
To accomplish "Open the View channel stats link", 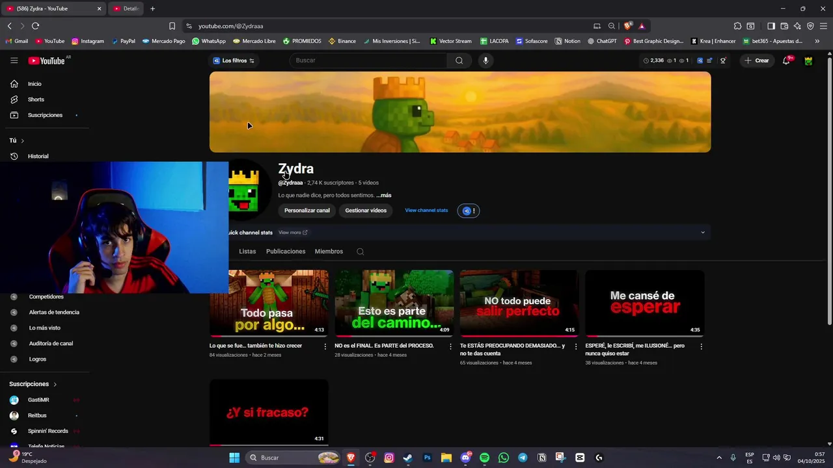I will click(426, 211).
